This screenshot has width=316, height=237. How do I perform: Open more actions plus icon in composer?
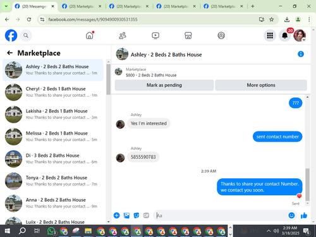pos(116,216)
